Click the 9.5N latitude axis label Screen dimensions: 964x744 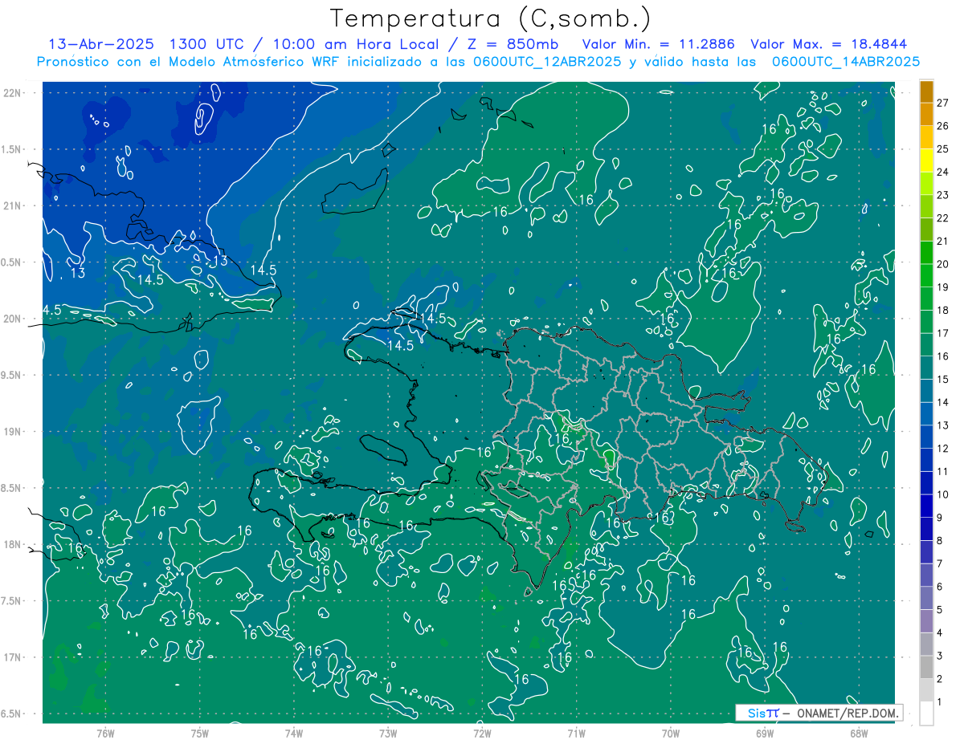[12, 376]
